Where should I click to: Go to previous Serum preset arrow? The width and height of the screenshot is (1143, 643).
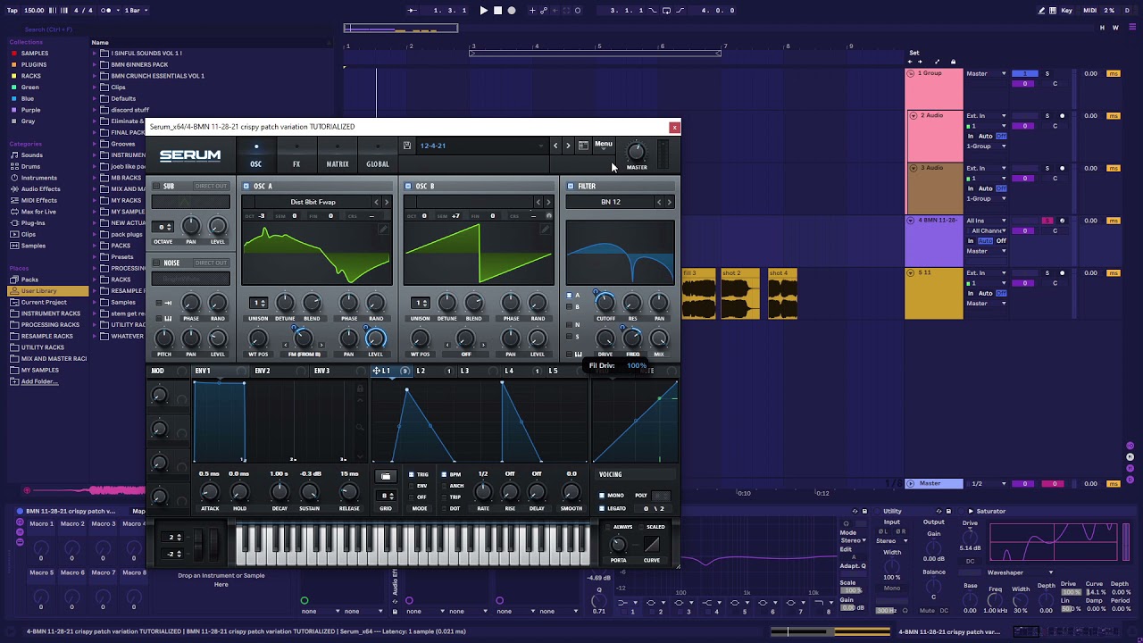tap(555, 146)
